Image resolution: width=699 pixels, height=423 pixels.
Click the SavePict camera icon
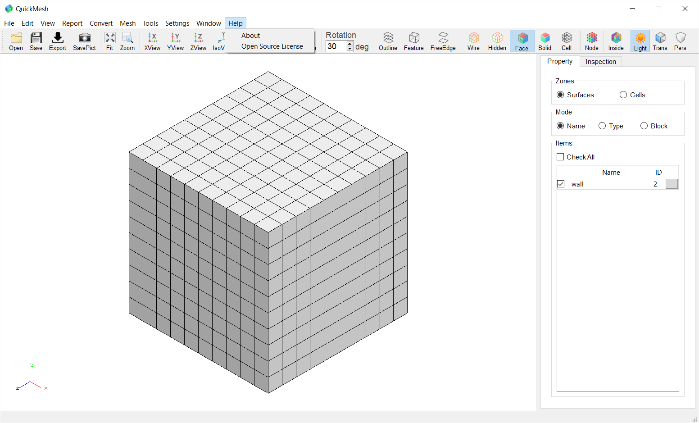[x=84, y=41]
